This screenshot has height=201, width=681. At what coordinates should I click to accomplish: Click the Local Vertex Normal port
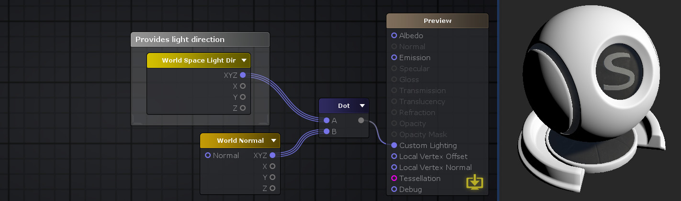click(394, 167)
